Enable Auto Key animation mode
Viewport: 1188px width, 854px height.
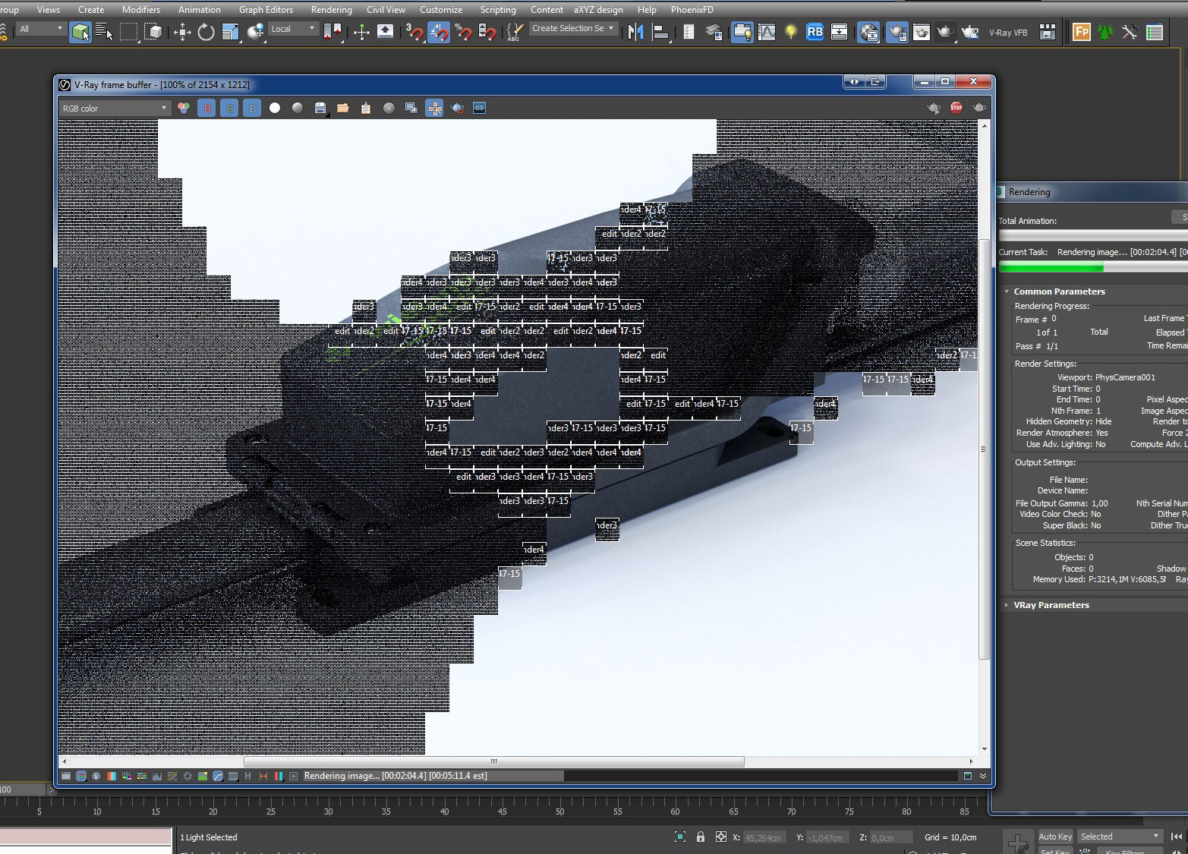[1055, 836]
